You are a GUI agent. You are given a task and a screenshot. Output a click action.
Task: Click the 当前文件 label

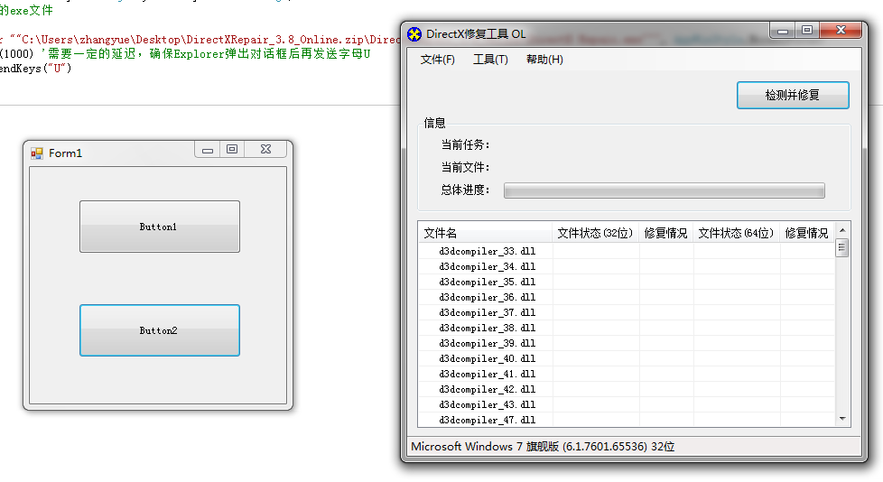click(465, 167)
